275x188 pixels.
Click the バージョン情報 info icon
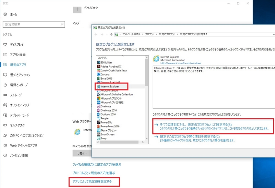(x=5, y=155)
